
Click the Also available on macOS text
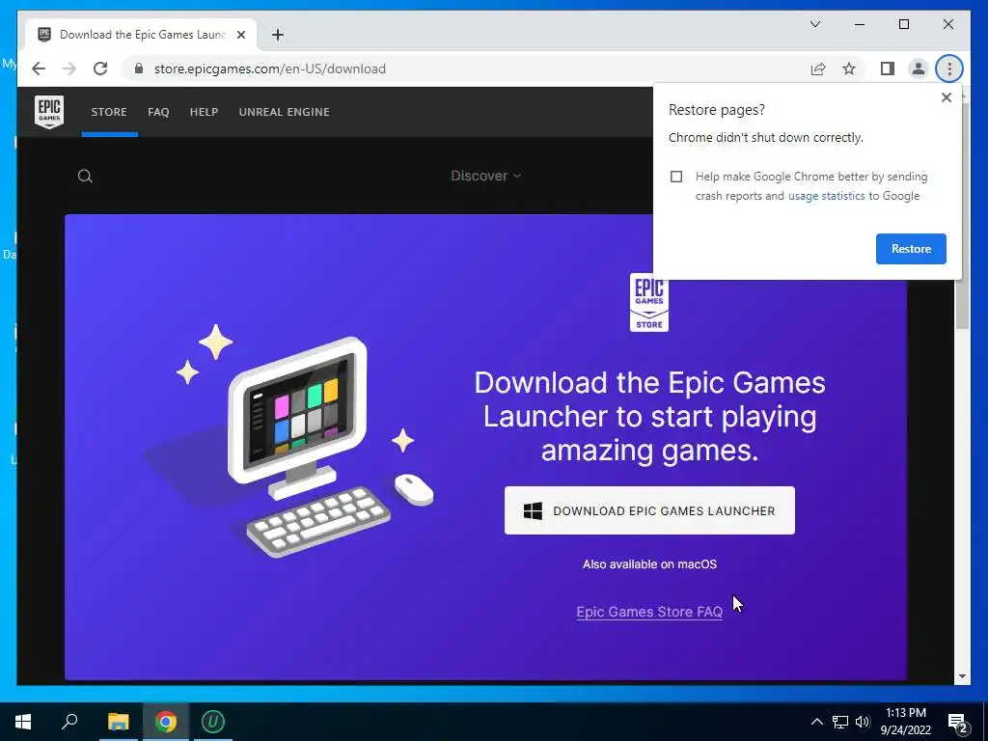tap(649, 563)
